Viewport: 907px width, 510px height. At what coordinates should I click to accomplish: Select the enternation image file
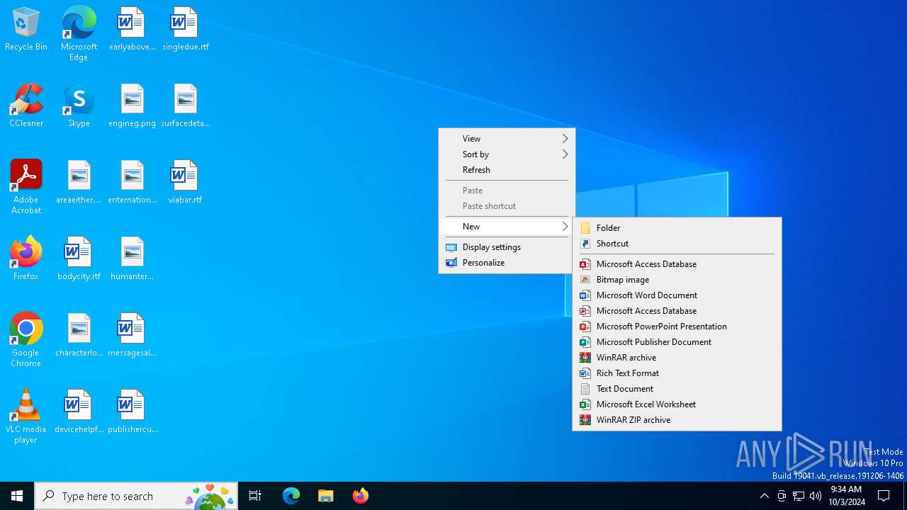click(x=132, y=183)
